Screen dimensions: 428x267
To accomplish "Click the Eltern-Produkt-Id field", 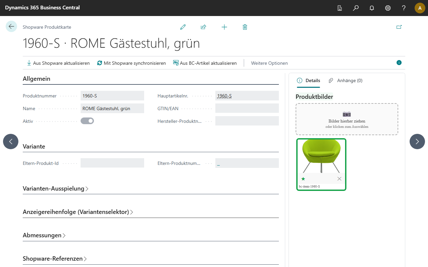I will pyautogui.click(x=112, y=163).
